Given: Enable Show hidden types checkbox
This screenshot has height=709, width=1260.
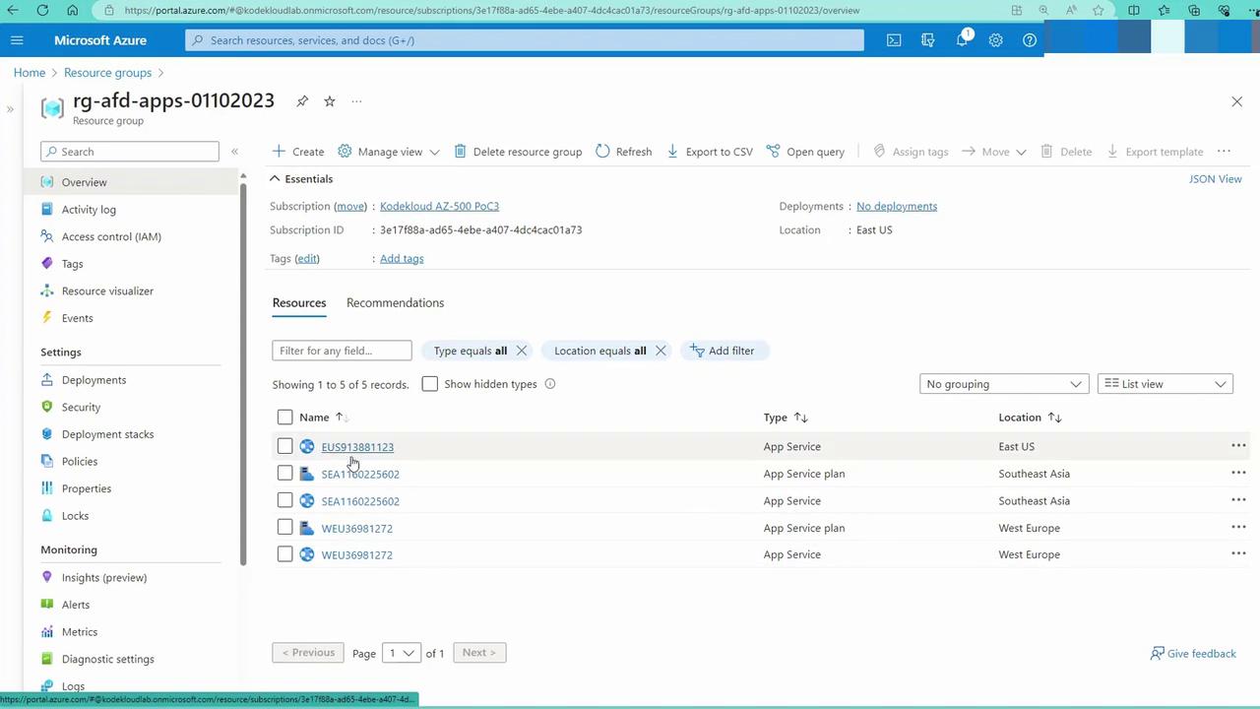Looking at the screenshot, I should coord(430,384).
